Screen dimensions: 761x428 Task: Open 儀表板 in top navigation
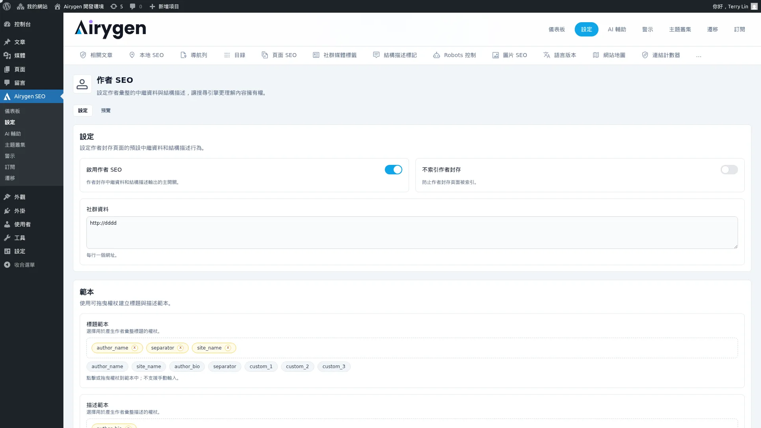pyautogui.click(x=557, y=29)
